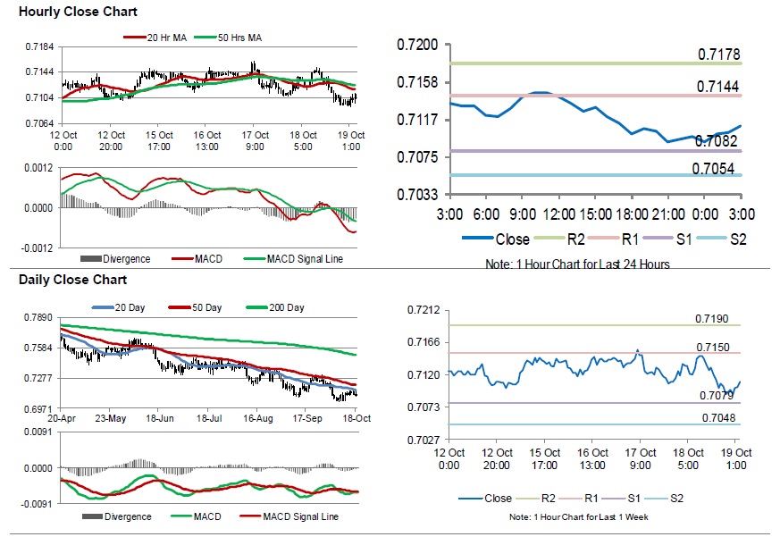Viewport: 780px width, 537px height.
Task: Click Divergence legend in the daily MACD chart
Action: (x=117, y=516)
